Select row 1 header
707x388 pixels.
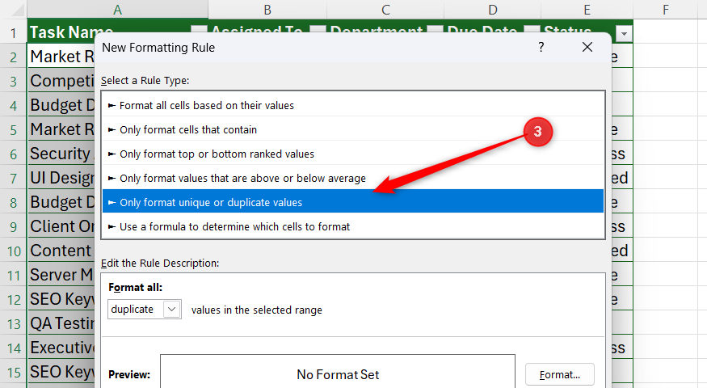point(14,32)
